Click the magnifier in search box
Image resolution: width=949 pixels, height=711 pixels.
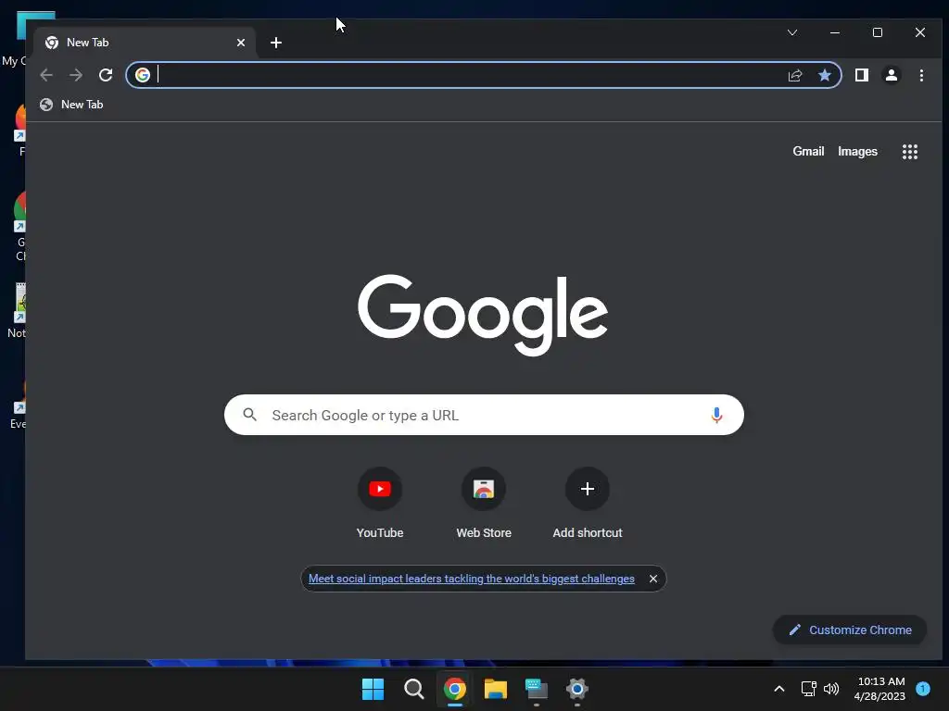(x=249, y=415)
